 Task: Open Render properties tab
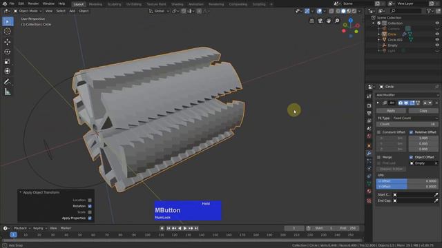pos(369,105)
